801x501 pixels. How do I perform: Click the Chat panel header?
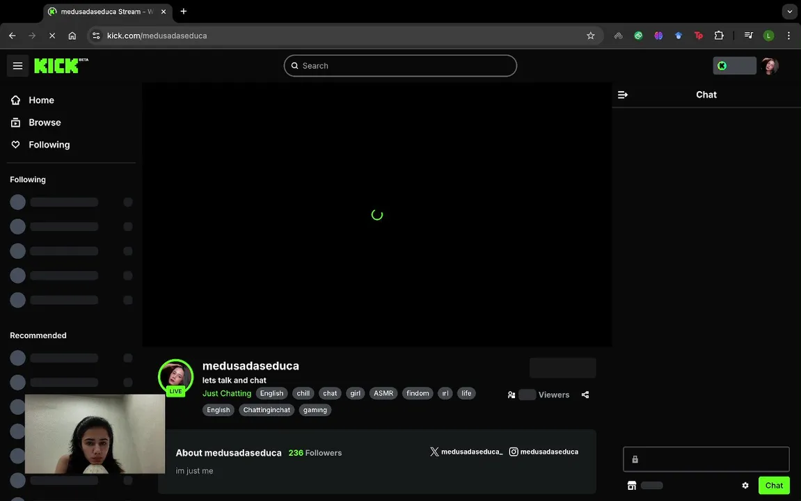click(x=706, y=95)
